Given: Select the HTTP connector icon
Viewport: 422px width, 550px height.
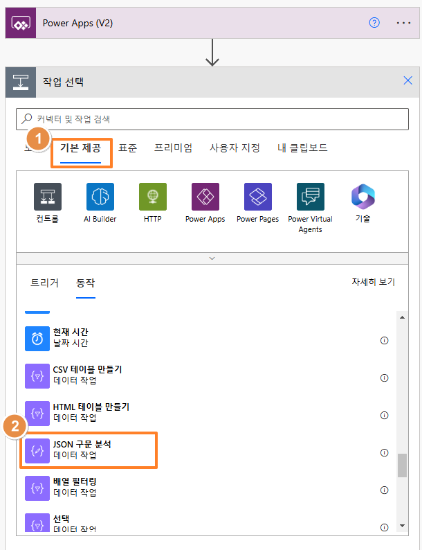Looking at the screenshot, I should pyautogui.click(x=153, y=197).
